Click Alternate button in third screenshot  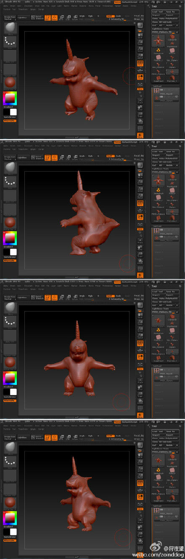pos(9,400)
